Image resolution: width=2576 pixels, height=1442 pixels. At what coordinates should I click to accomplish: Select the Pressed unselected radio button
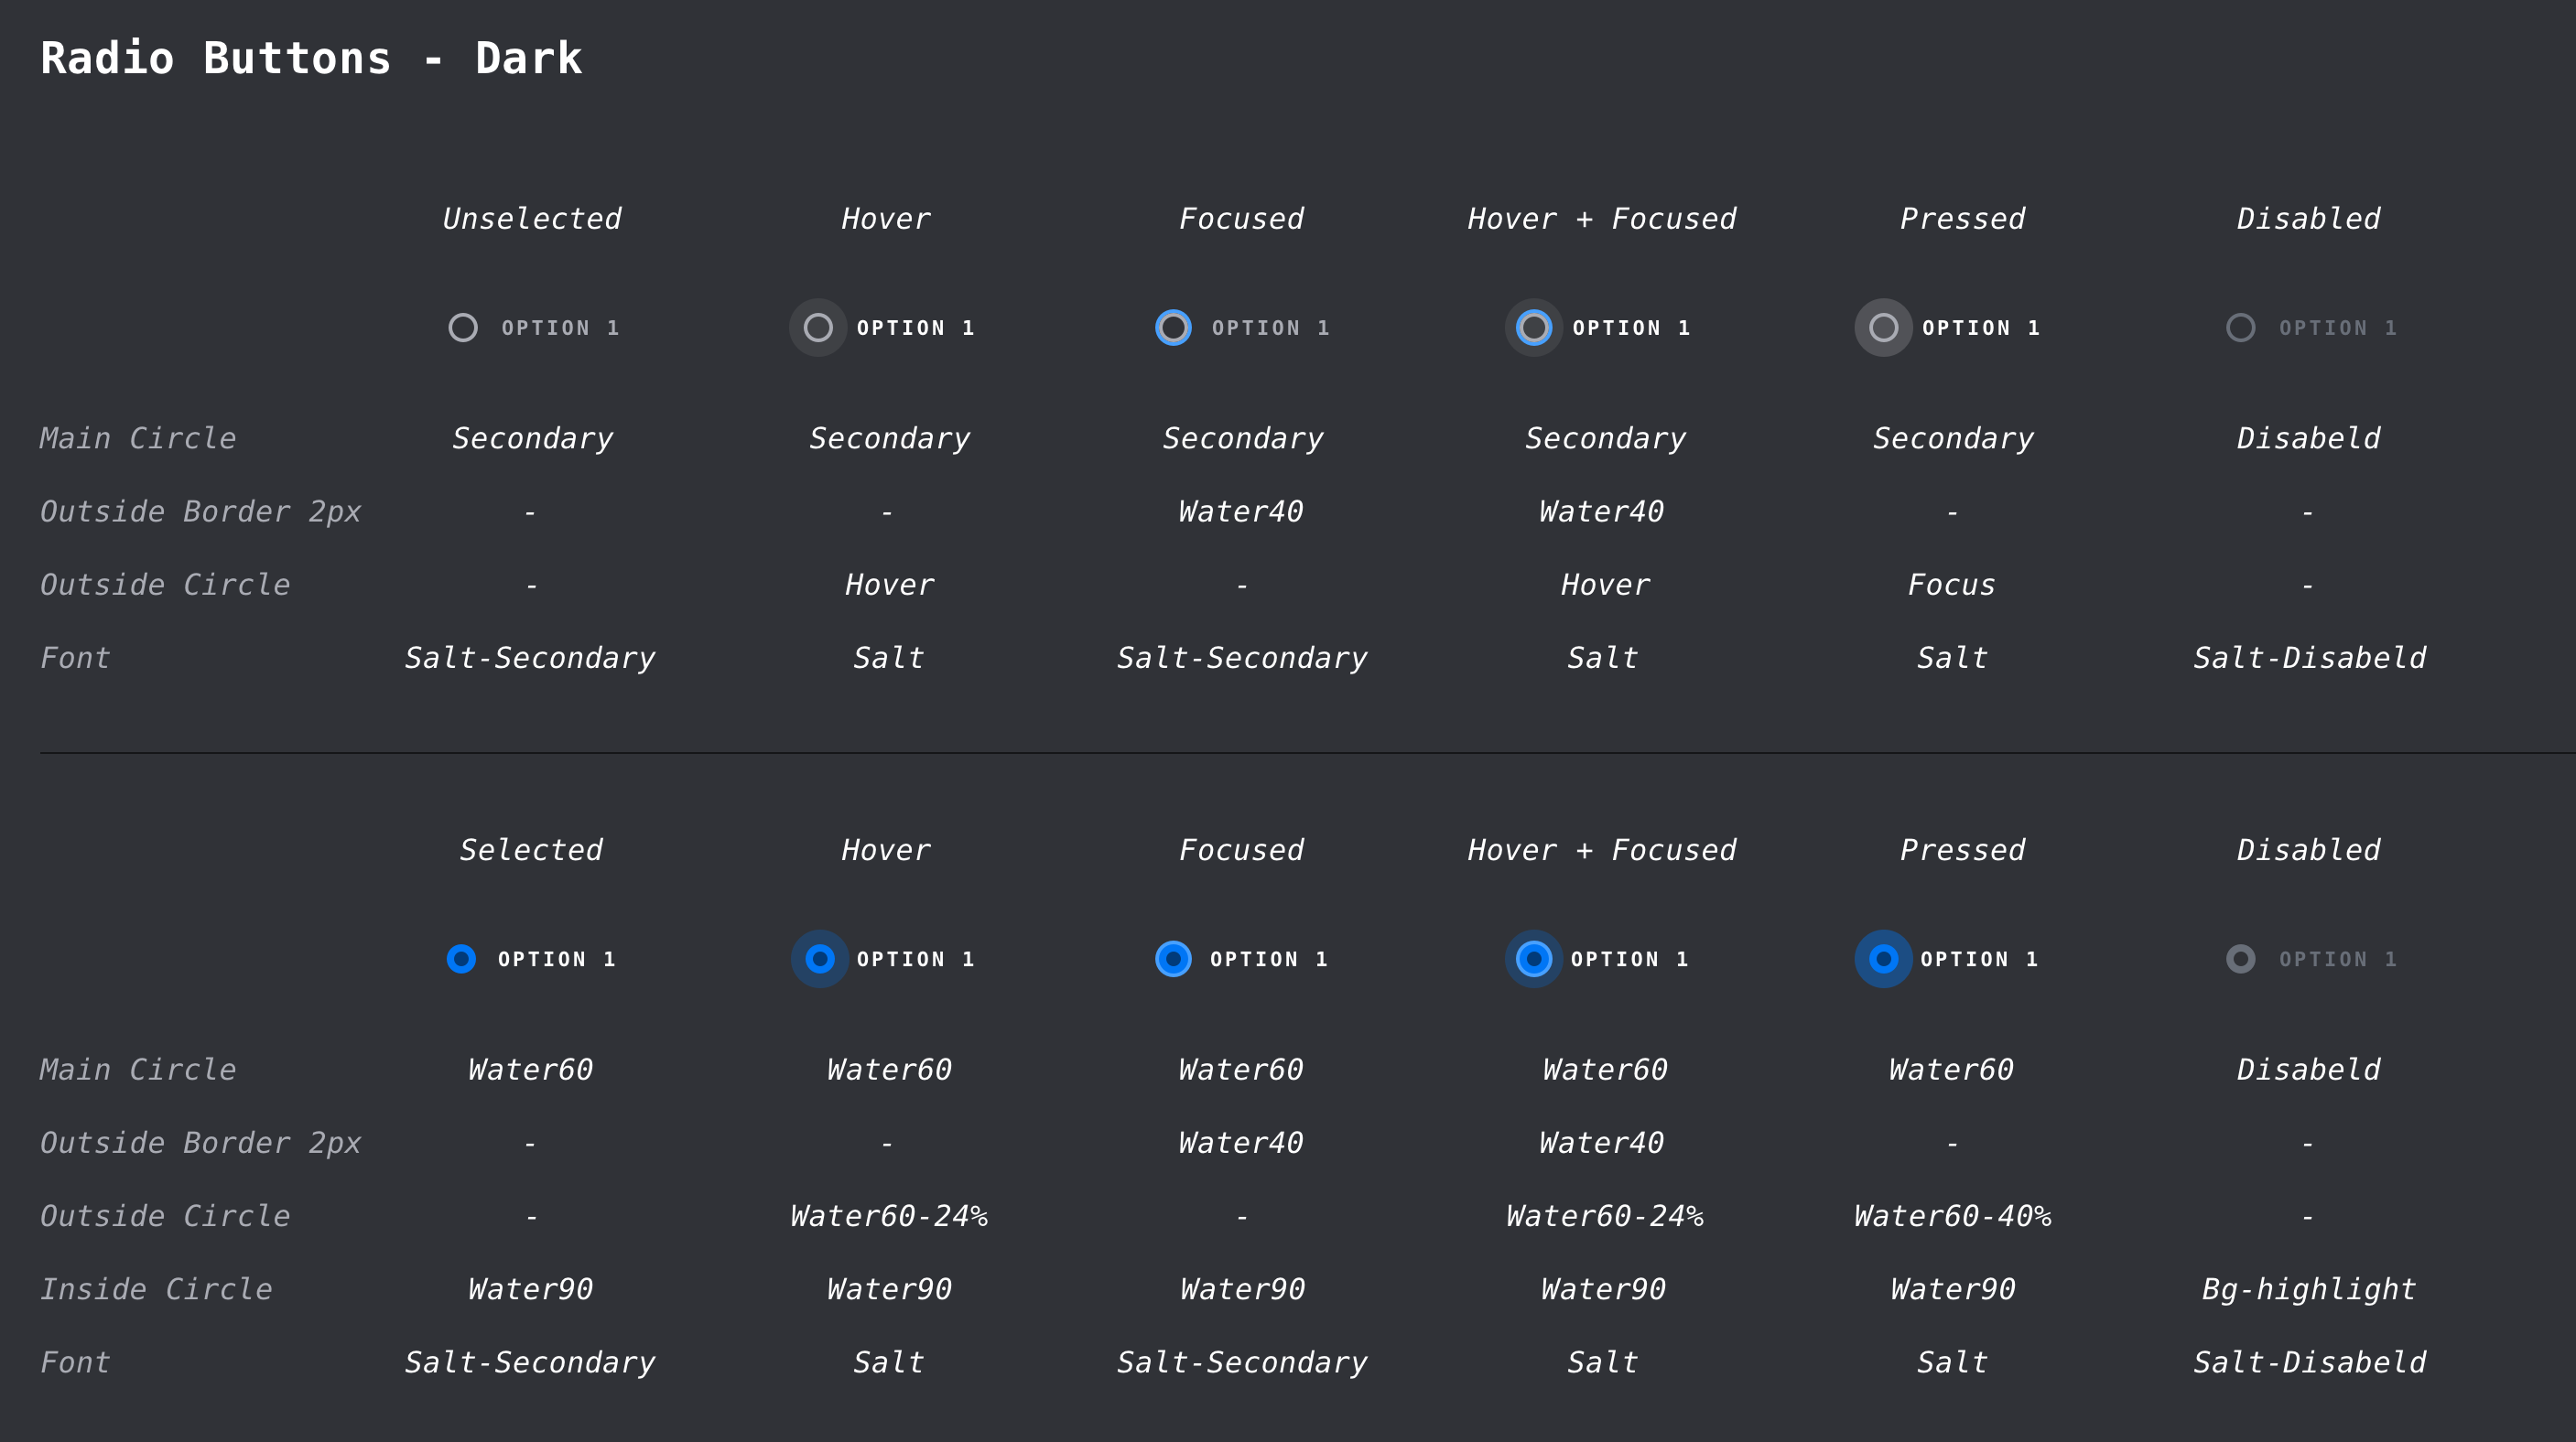point(1883,328)
